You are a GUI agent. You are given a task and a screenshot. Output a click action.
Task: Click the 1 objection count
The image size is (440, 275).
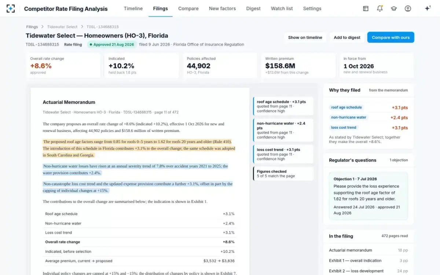[x=399, y=160]
